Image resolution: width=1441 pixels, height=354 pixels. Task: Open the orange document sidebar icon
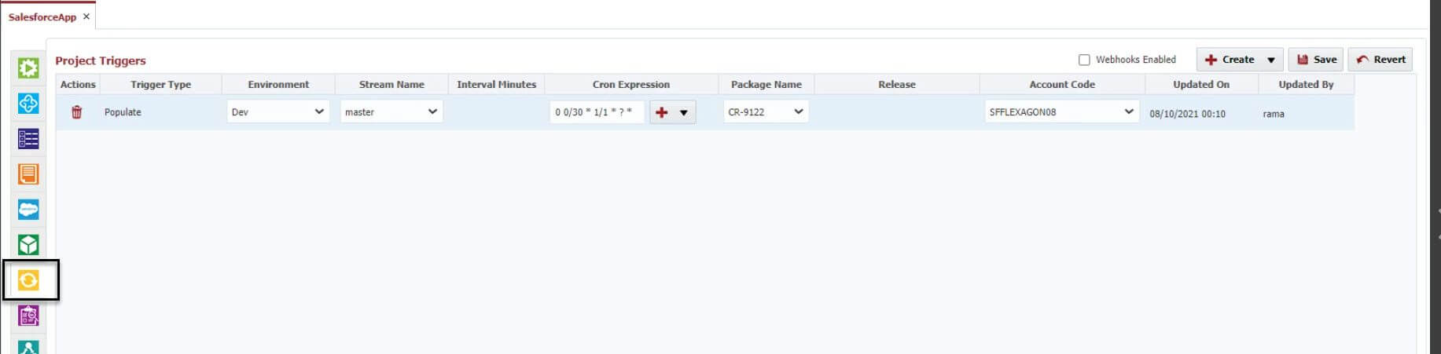pos(28,174)
